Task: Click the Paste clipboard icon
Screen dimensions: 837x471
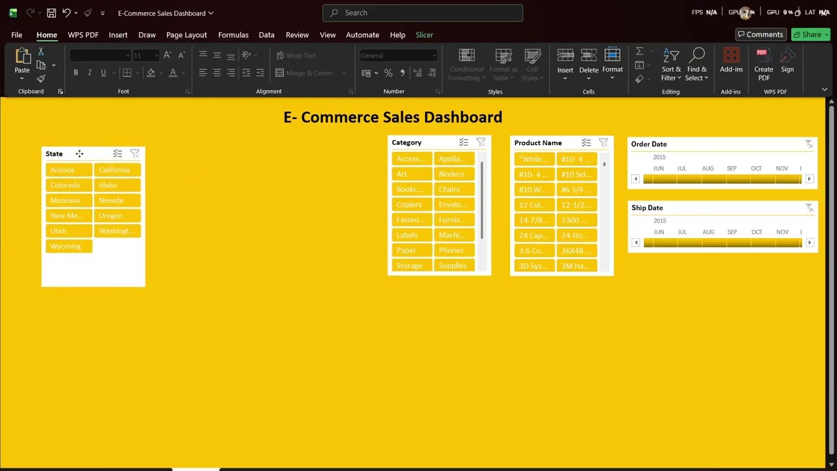Action: 22,56
